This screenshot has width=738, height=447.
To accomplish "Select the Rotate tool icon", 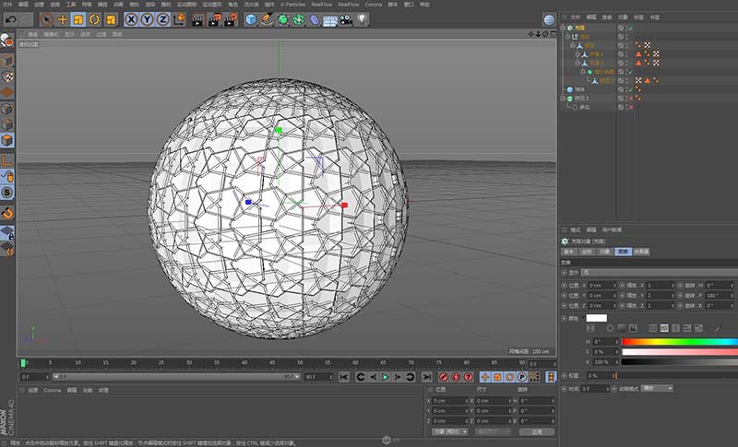I will click(x=93, y=18).
